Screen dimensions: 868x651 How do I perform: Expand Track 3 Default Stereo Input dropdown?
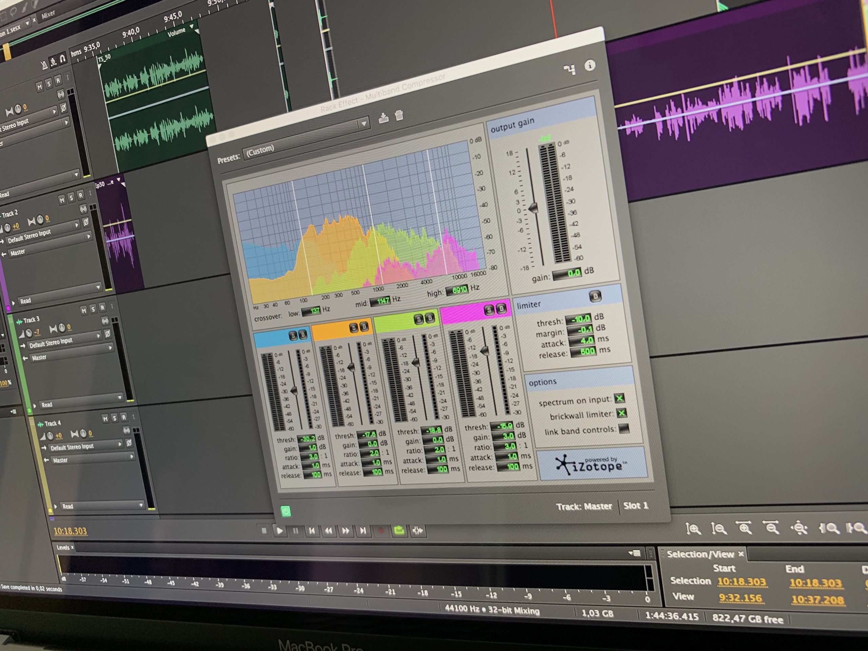tap(98, 336)
